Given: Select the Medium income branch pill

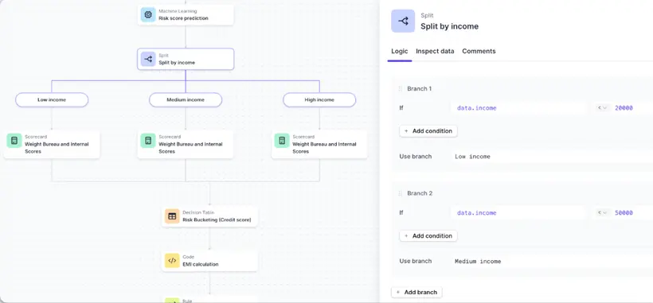Looking at the screenshot, I should point(186,99).
